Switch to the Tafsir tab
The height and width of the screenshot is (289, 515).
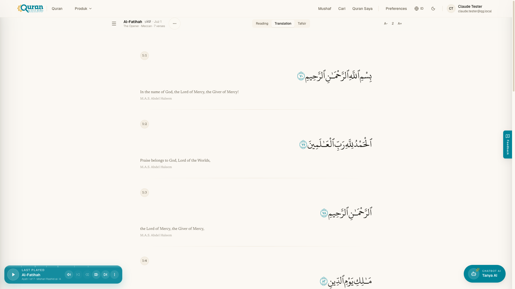tap(302, 24)
